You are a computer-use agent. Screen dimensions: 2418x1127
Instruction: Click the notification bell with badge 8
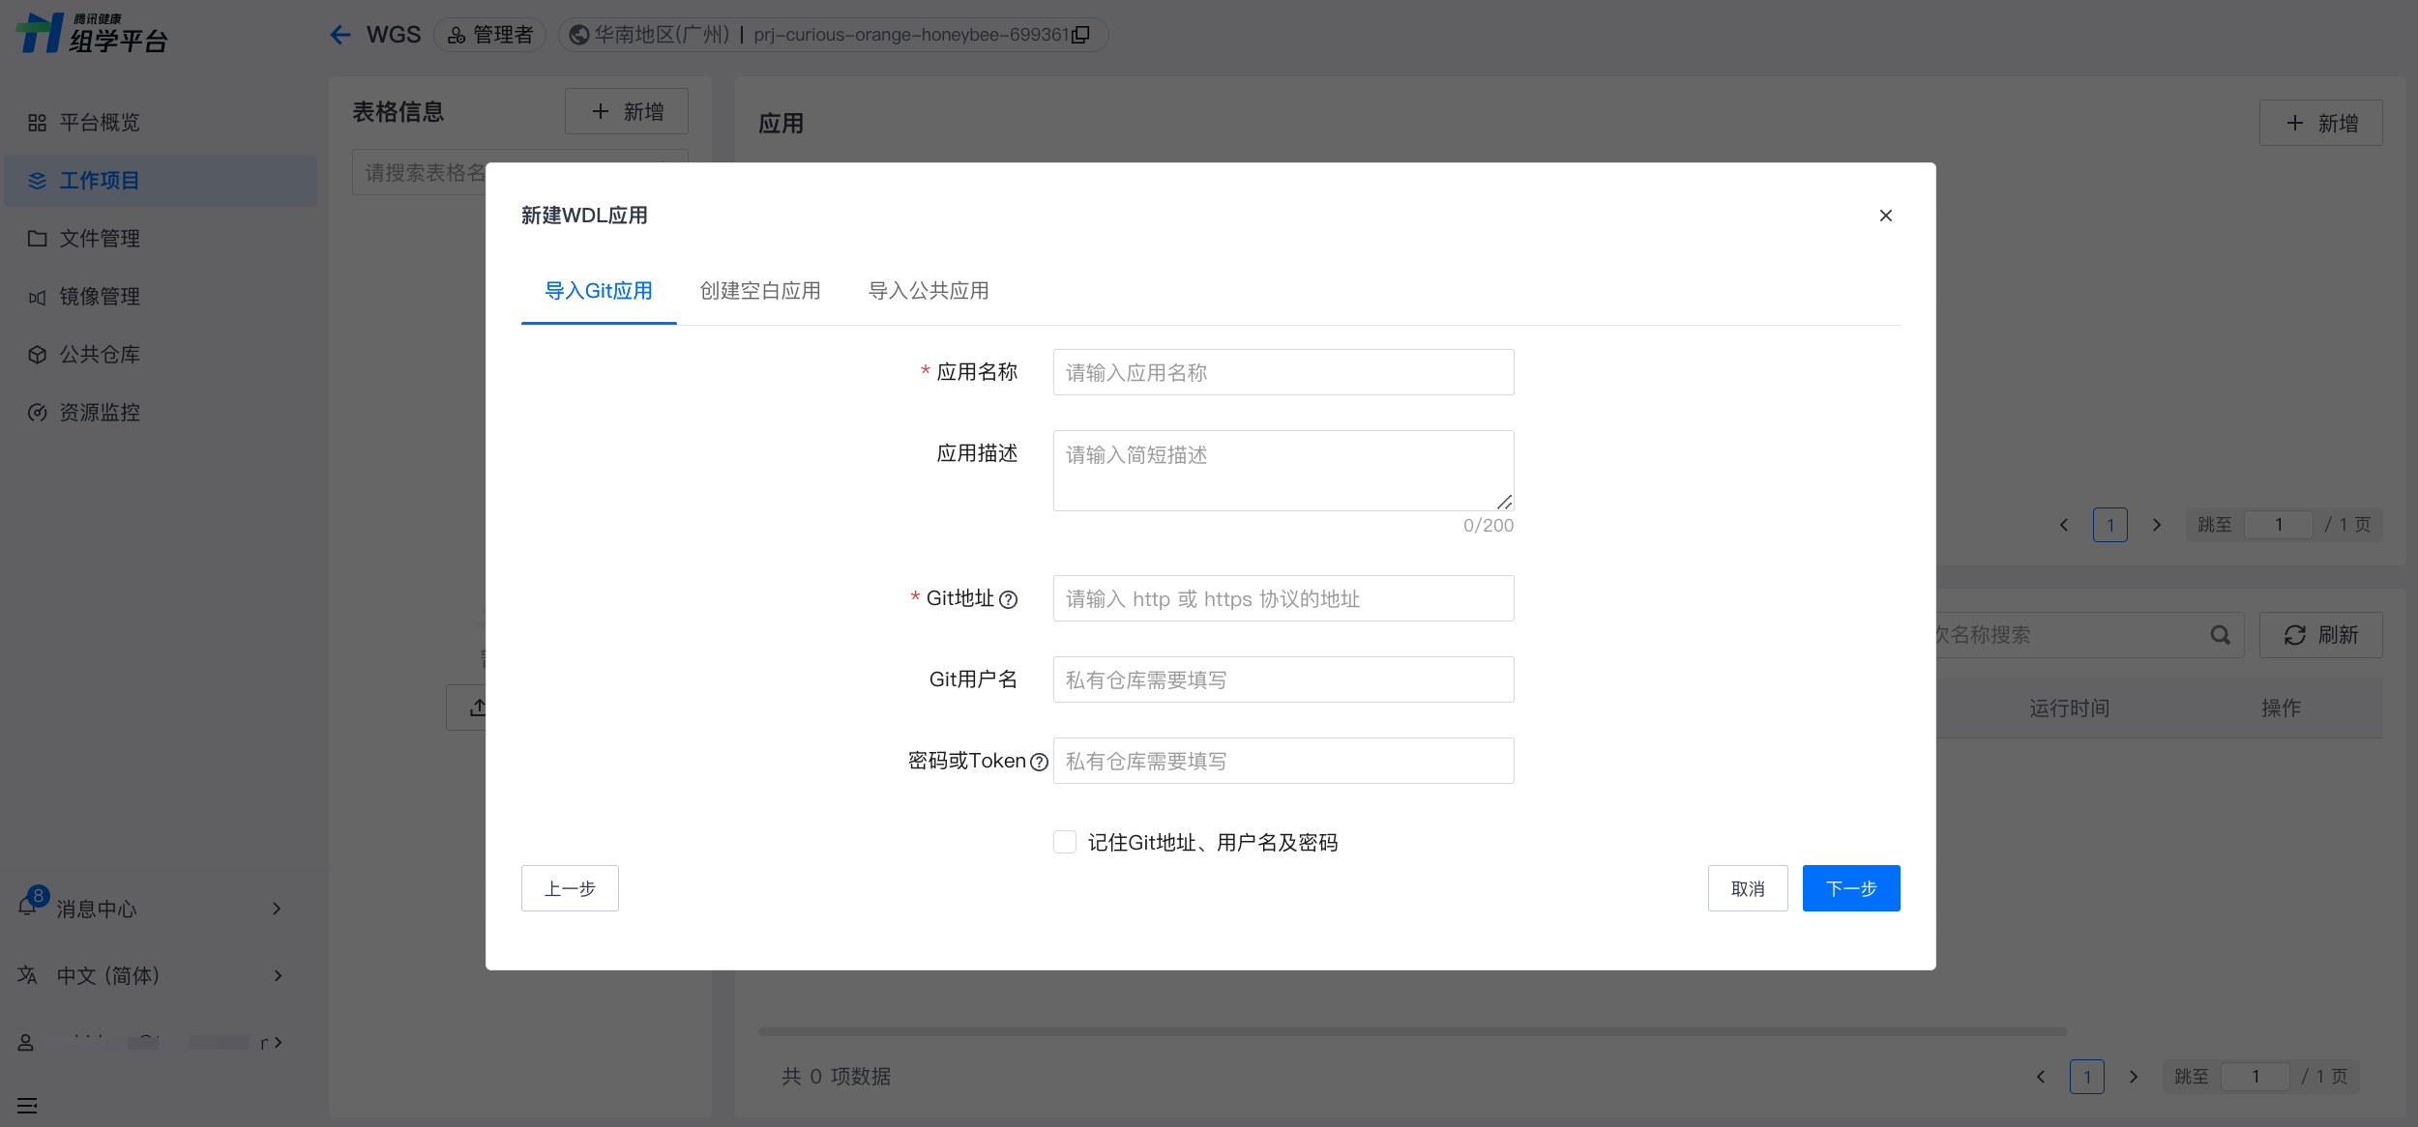point(28,906)
